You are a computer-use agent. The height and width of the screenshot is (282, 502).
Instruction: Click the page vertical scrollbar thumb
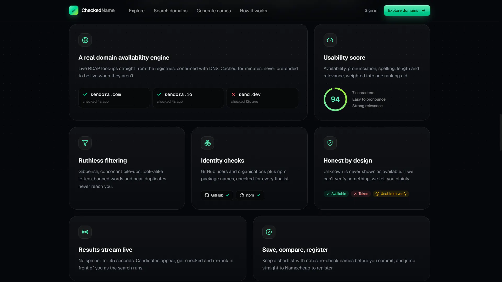click(x=500, y=132)
